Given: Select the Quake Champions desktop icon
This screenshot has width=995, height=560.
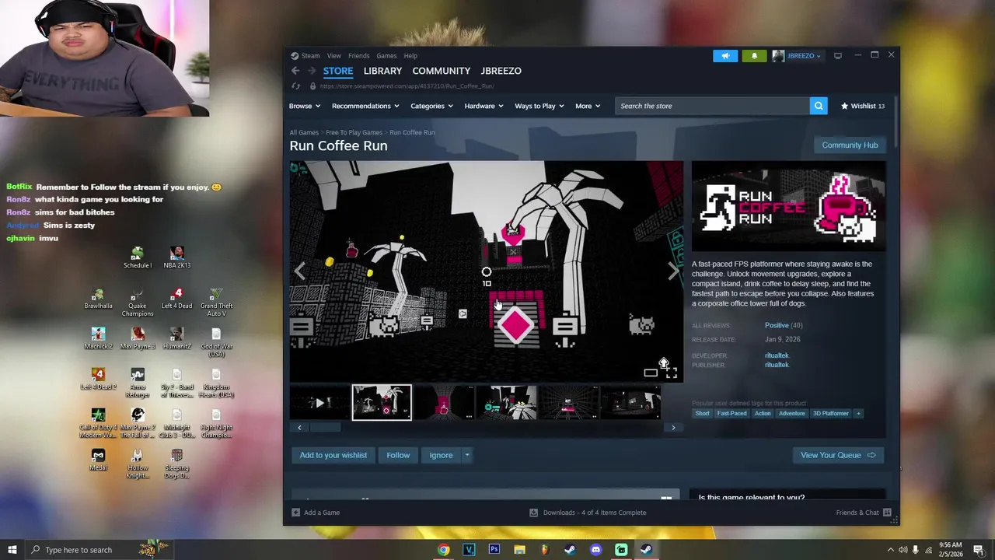Looking at the screenshot, I should (x=138, y=303).
